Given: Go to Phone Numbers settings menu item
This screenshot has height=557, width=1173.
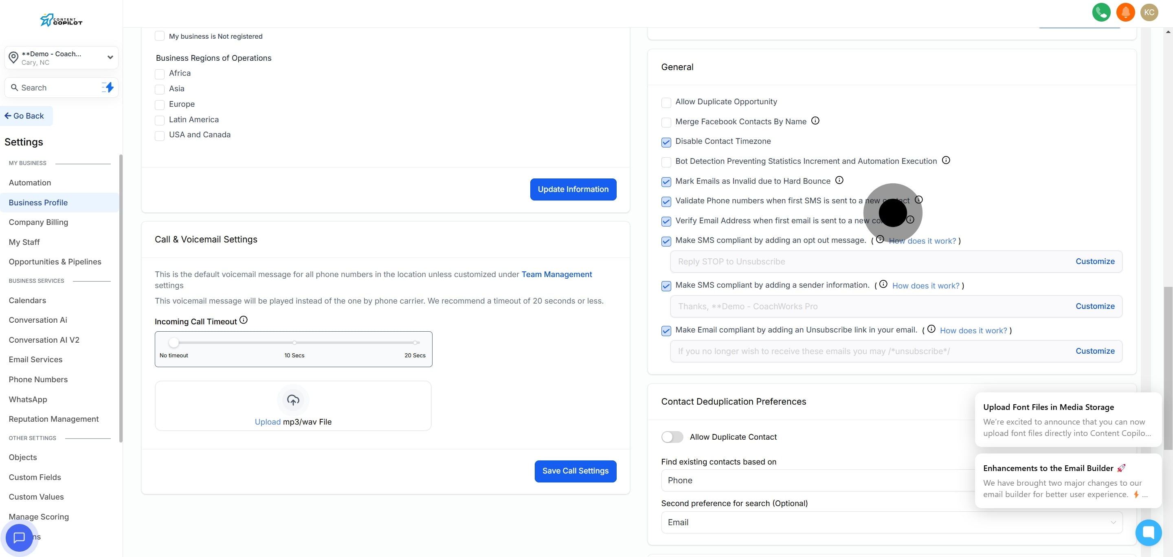Looking at the screenshot, I should pos(38,379).
